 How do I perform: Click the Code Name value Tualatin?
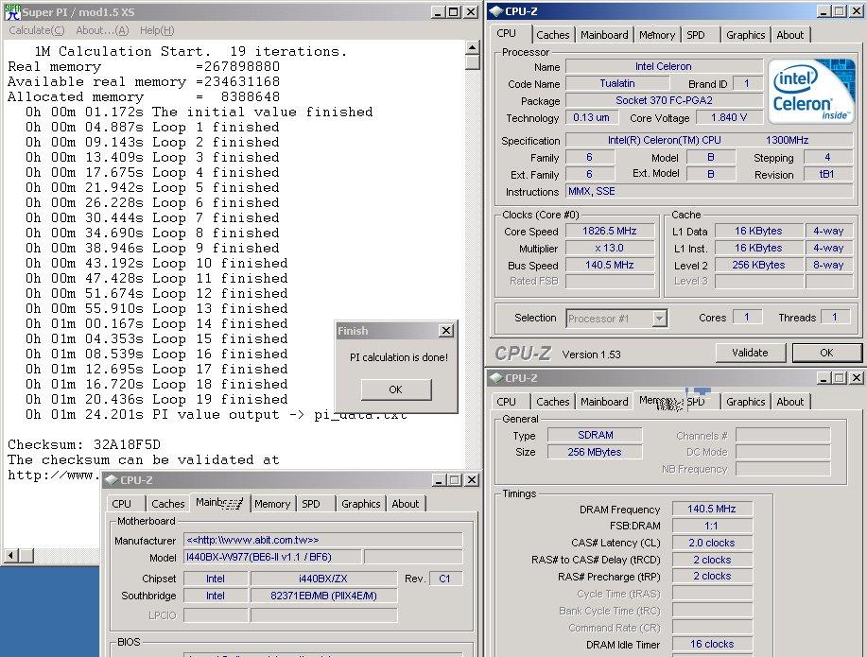tap(617, 83)
